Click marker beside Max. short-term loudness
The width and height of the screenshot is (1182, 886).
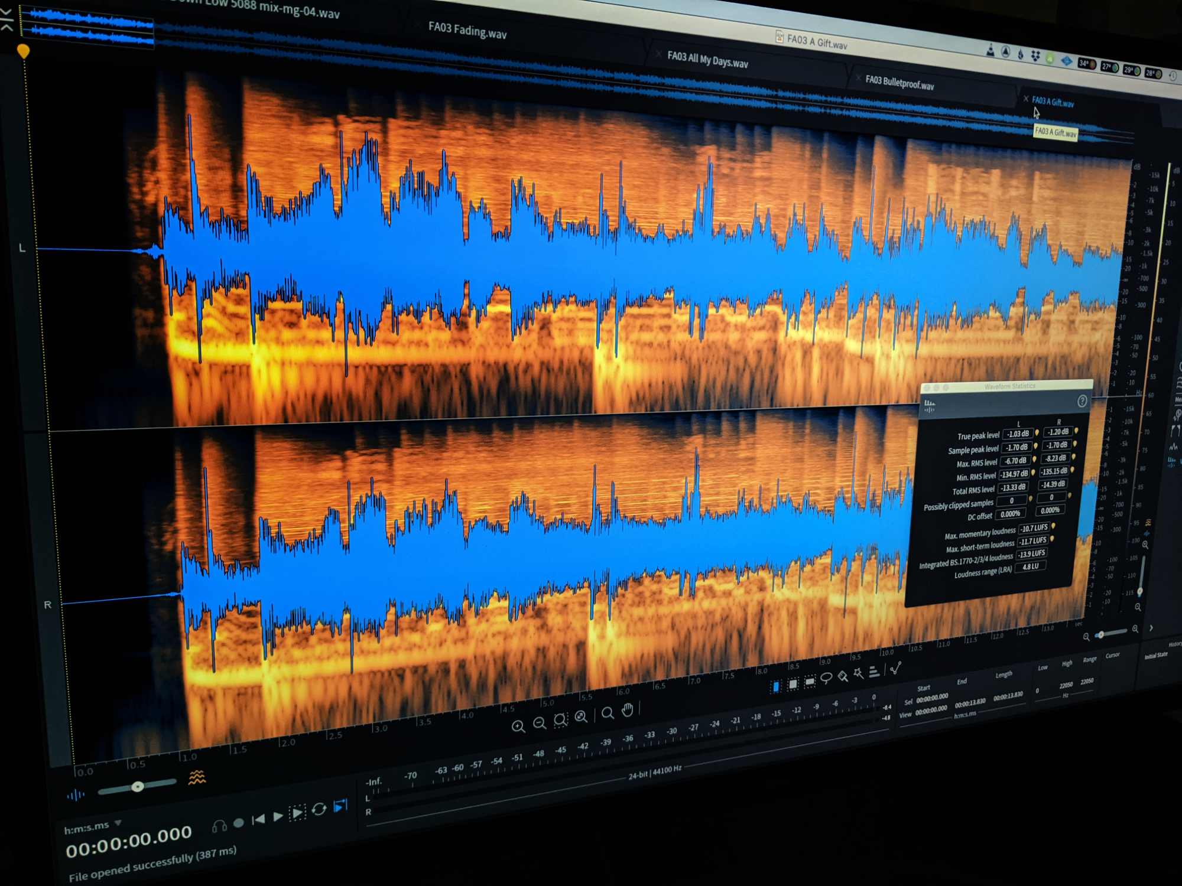point(1052,539)
